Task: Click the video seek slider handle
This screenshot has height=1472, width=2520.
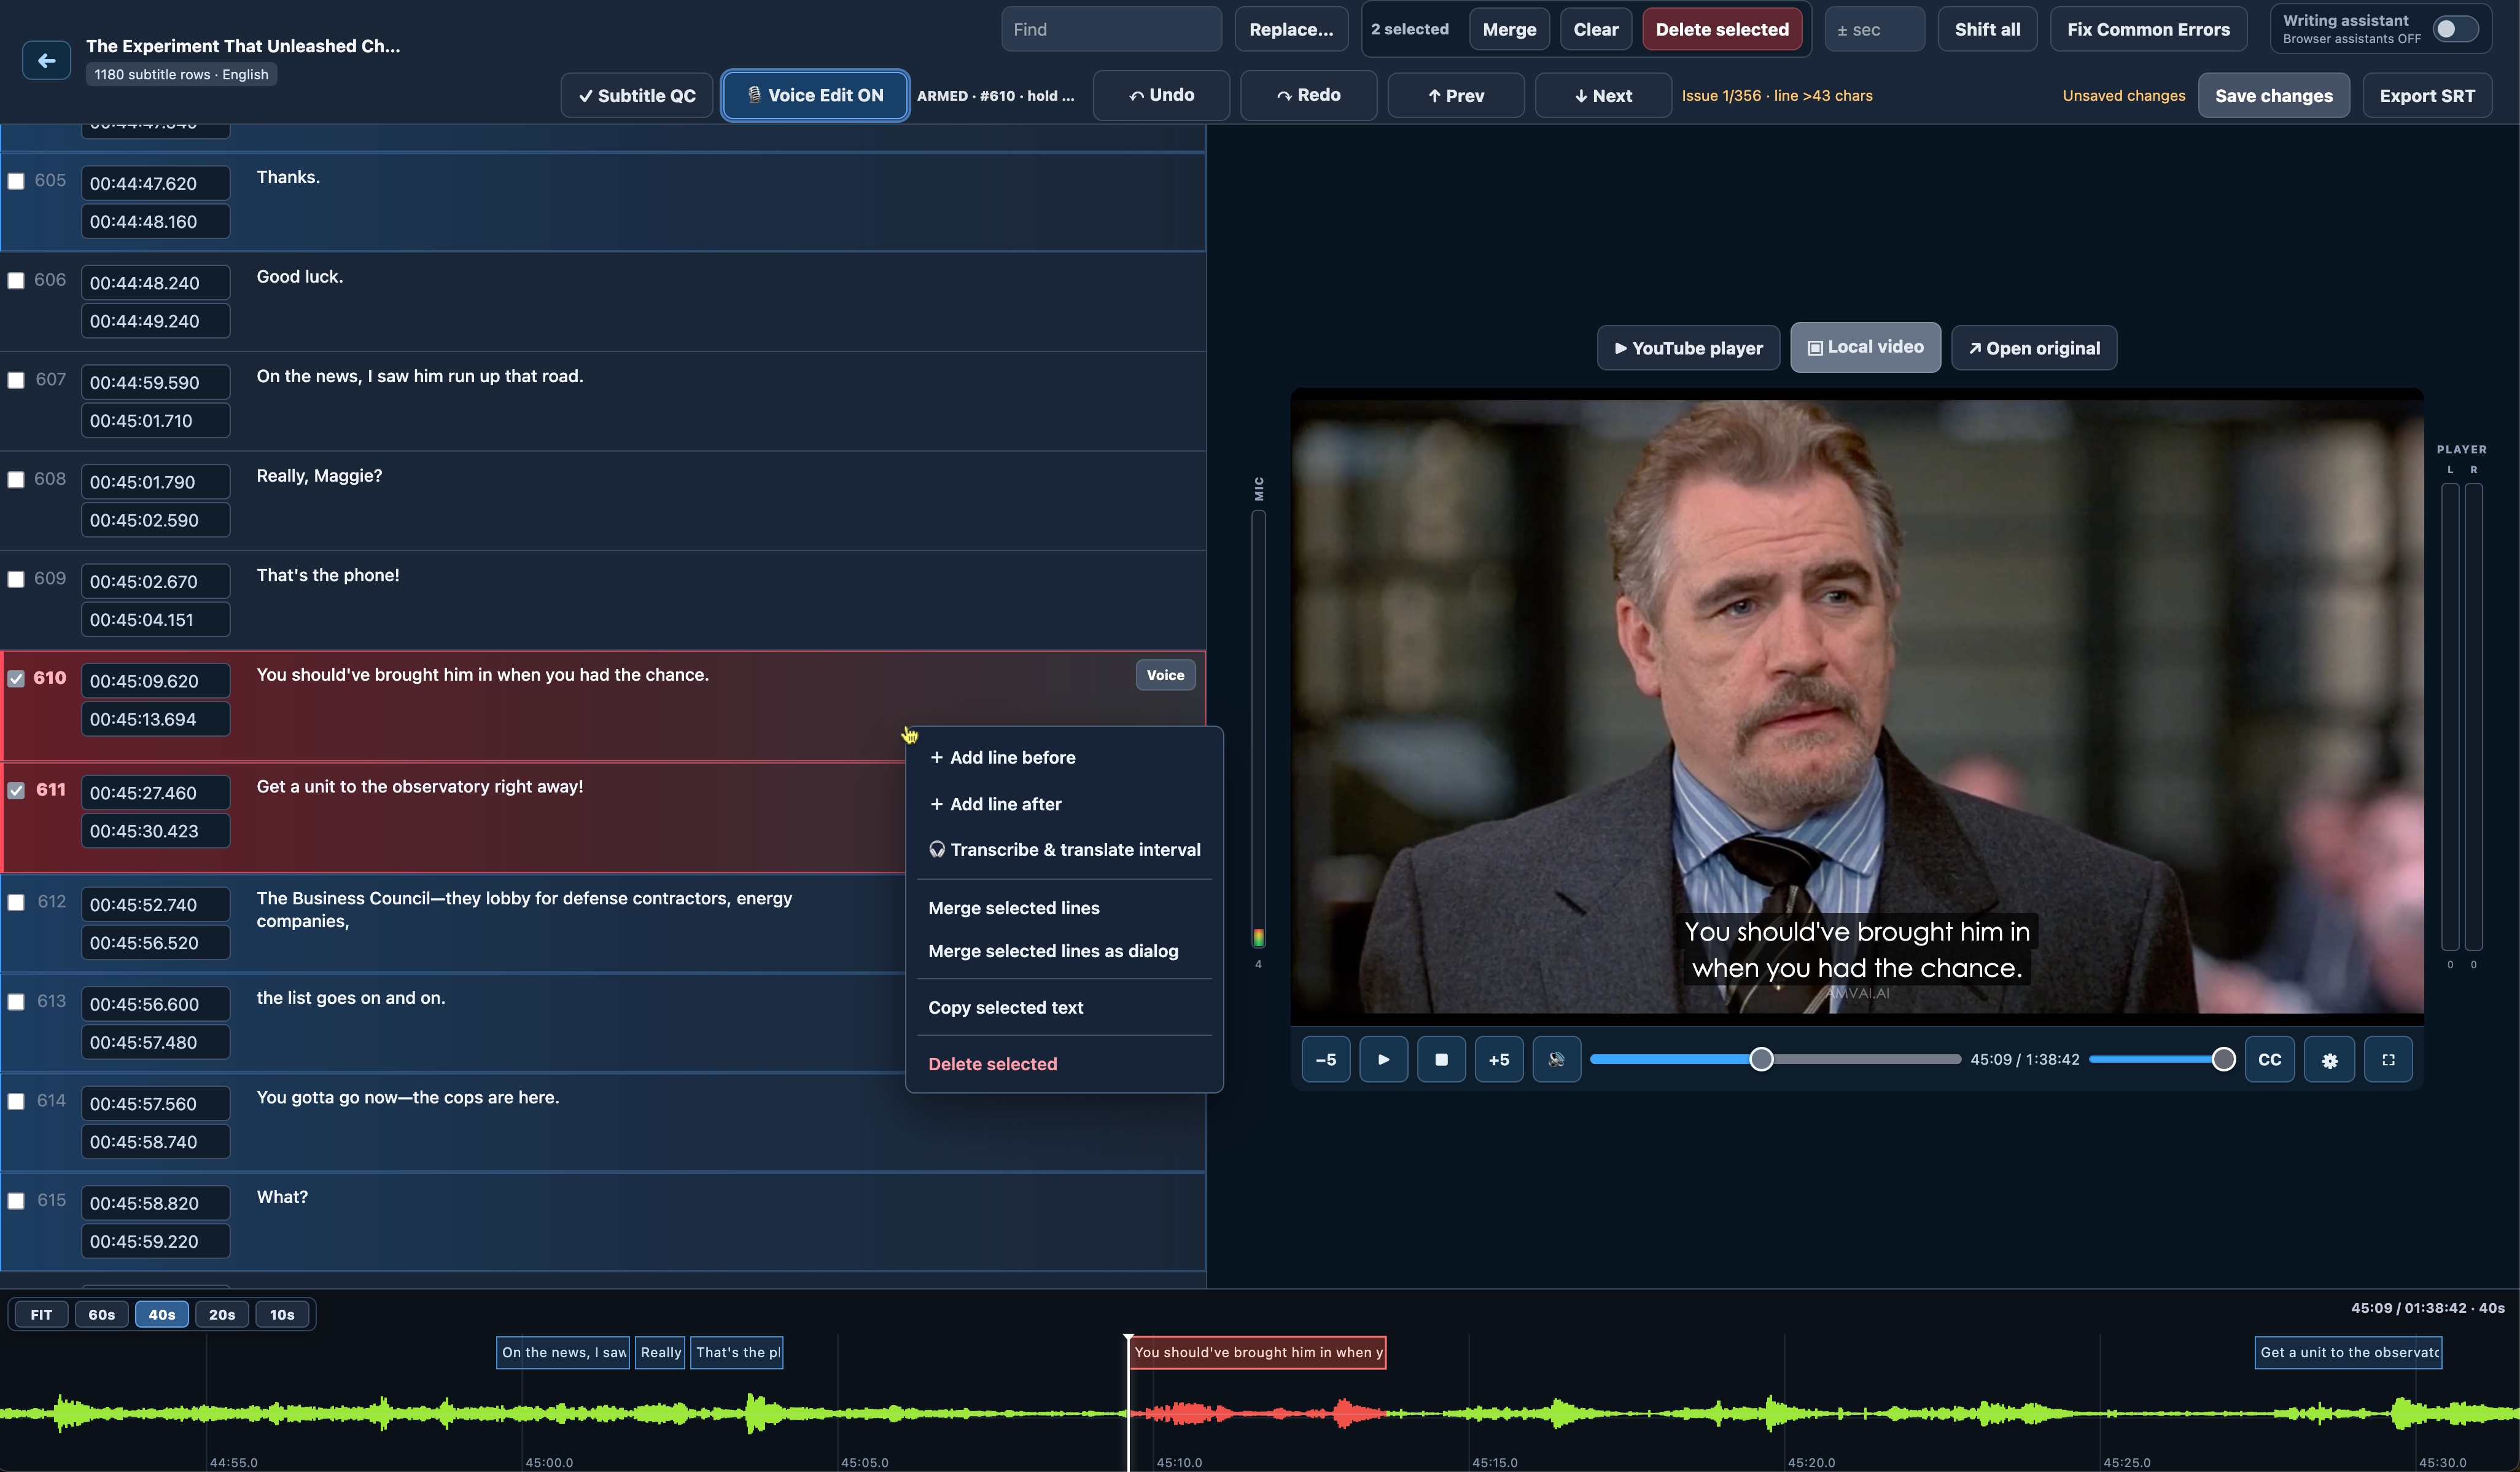Action: point(1761,1060)
